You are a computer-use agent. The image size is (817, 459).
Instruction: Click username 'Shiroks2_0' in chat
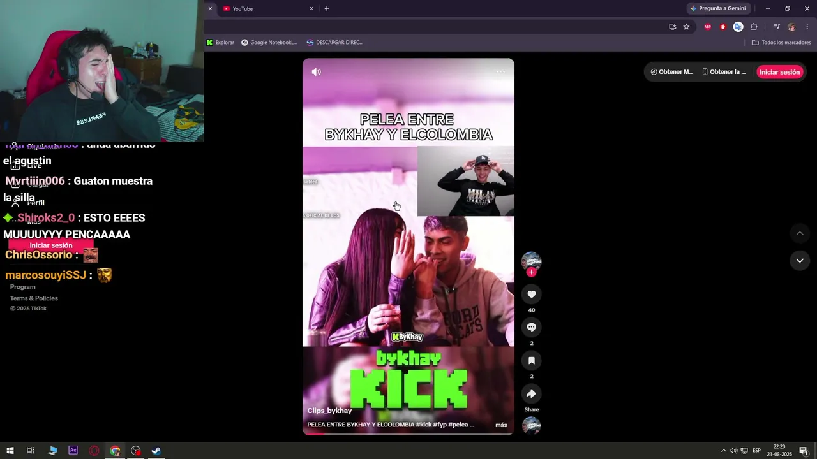(46, 218)
